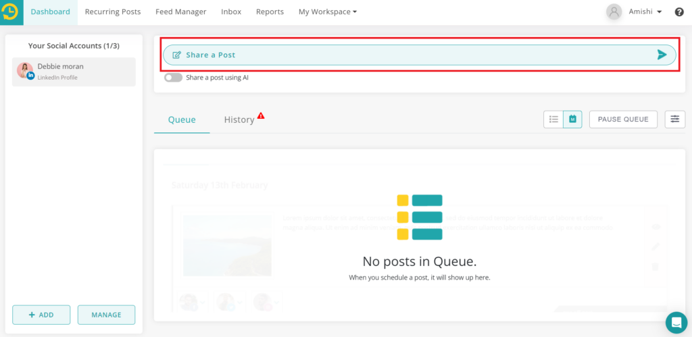This screenshot has height=337, width=692.
Task: Open queue filter settings icon
Action: click(675, 119)
